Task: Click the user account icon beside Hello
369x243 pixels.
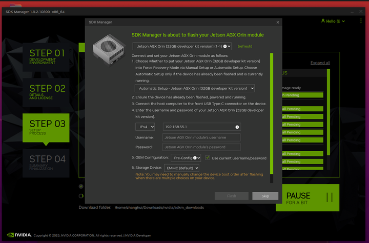Action: click(x=323, y=21)
